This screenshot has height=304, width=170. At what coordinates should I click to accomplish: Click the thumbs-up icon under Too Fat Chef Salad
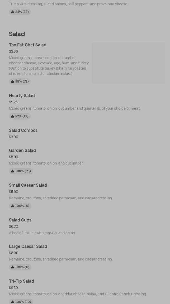pos(13,81)
